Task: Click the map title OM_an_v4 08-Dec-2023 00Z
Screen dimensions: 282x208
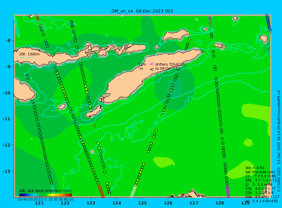Action: tap(142, 11)
